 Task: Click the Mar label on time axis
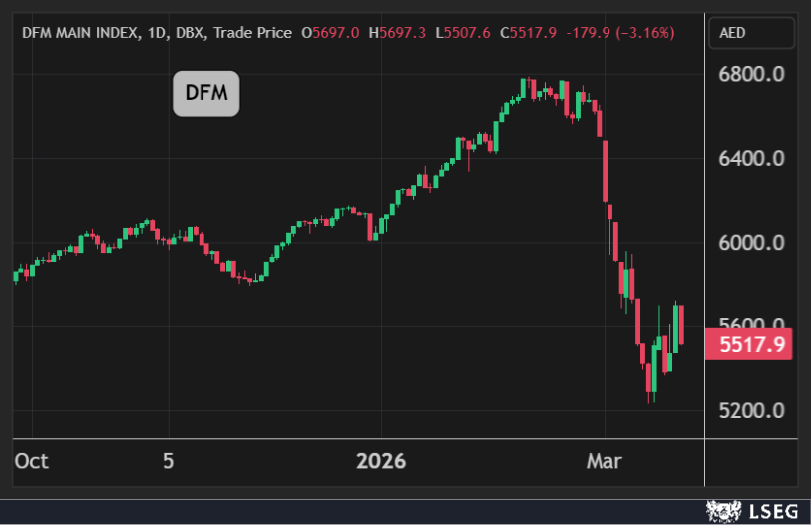click(604, 461)
